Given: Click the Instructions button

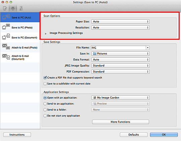Looking at the screenshot, I should [x=17, y=135].
